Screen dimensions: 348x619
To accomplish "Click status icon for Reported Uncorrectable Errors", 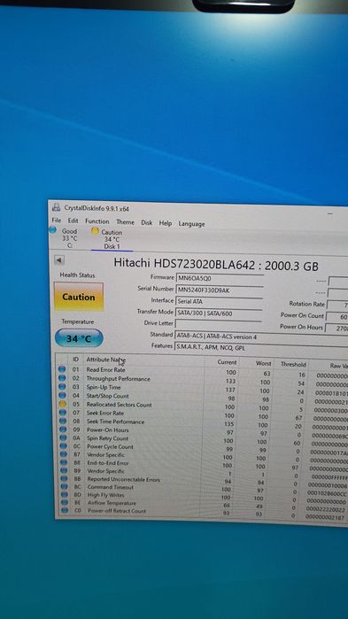I will (63, 478).
